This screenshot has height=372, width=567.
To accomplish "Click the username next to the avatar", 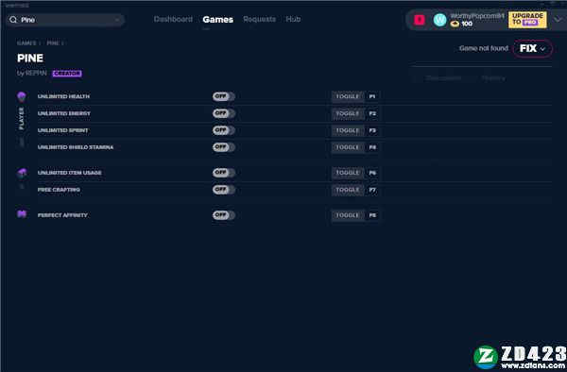I will [477, 16].
